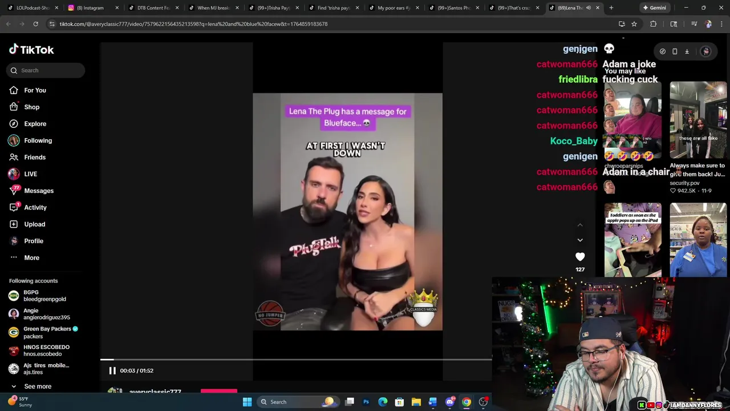Bookmark this page with star
Image resolution: width=730 pixels, height=411 pixels.
click(634, 24)
